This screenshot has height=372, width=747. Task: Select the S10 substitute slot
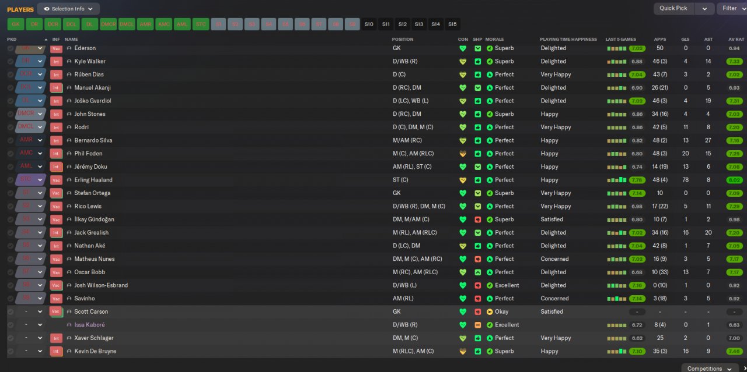pos(369,24)
